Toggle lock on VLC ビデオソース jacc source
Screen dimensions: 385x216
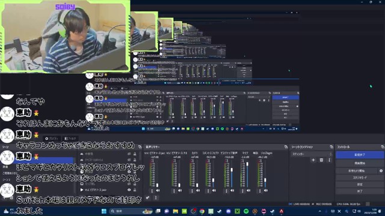point(135,190)
